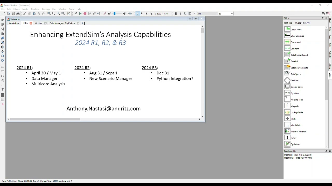
Task: Open the Utilities library side tab
Action: click(330, 66)
